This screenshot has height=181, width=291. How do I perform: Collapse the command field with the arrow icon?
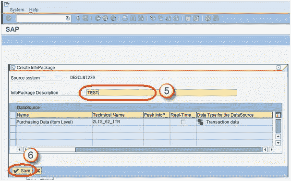point(78,18)
